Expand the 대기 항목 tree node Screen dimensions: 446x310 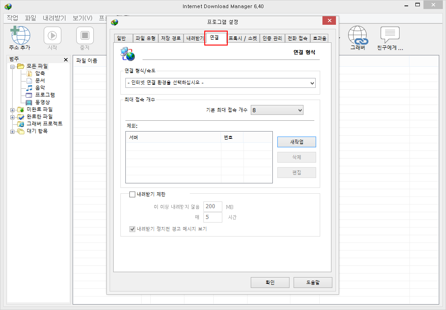tap(12, 132)
